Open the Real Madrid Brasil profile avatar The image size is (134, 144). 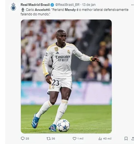[13, 7]
